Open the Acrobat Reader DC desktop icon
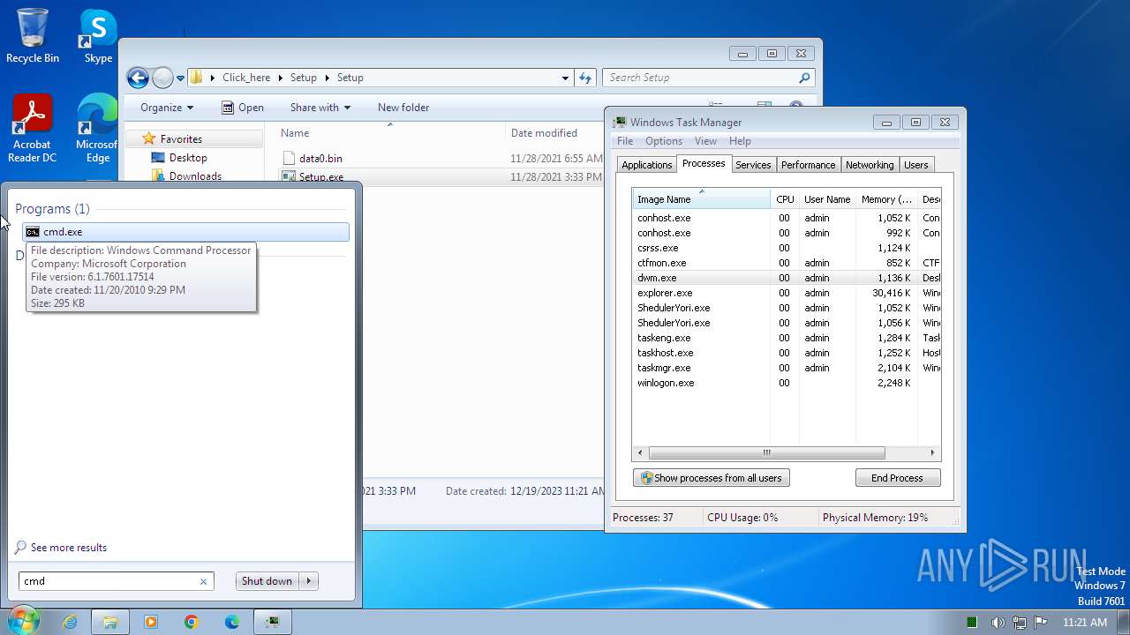Image resolution: width=1130 pixels, height=635 pixels. [33, 129]
